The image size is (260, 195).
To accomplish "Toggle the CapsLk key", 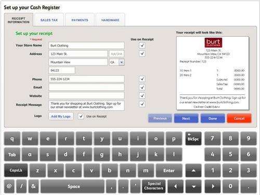I will (x=16, y=171).
